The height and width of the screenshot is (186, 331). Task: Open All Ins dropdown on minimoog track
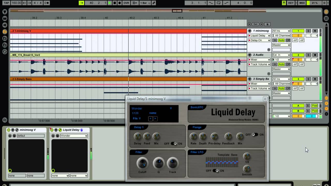[x=281, y=31]
